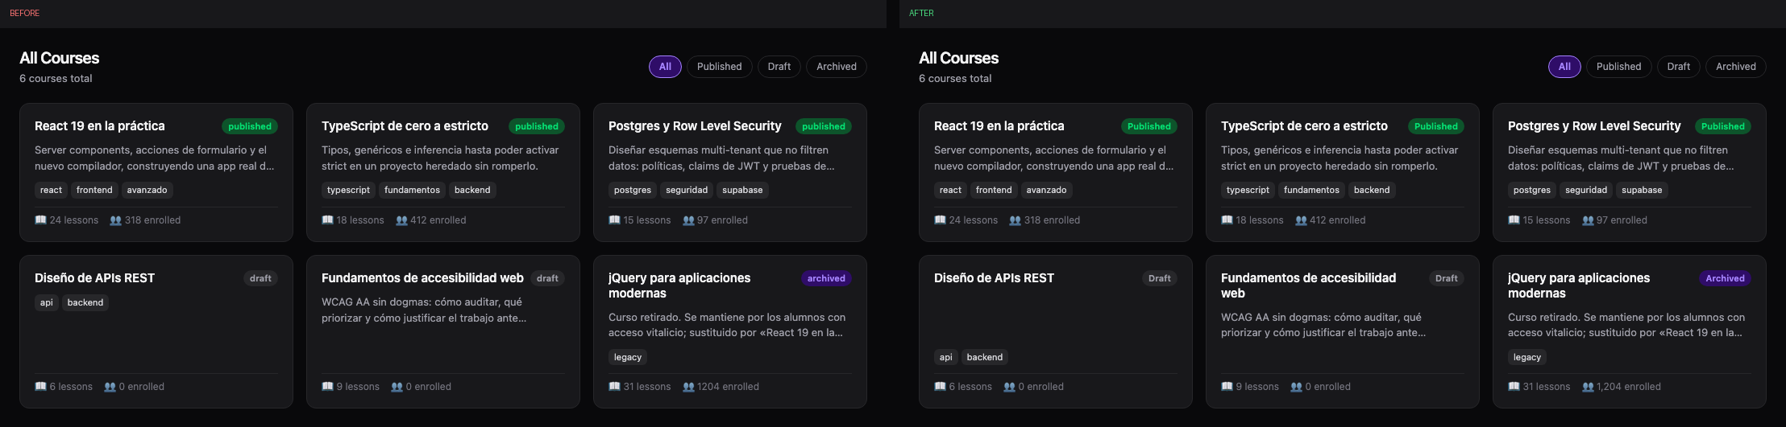Click the seguridad tag in BEFORE panel

687,191
